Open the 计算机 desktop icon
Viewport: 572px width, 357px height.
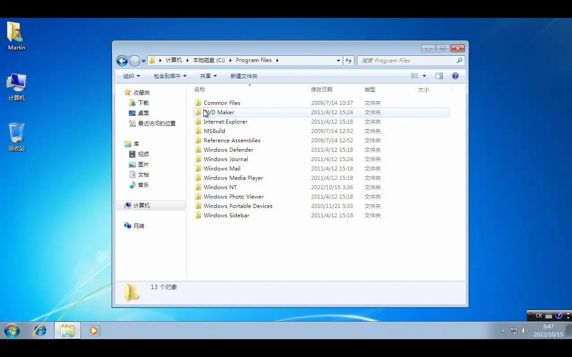click(17, 87)
